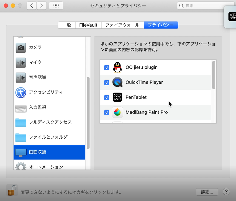Switch to the 一般 tab

coord(67,25)
